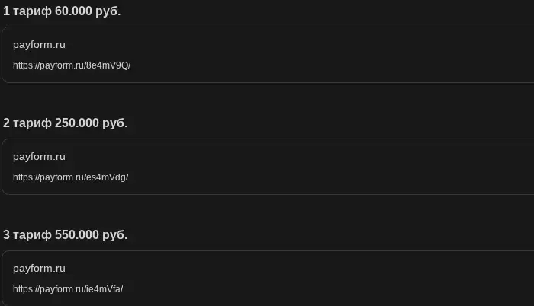
Task: Click payform.ru title in the 550.000 руб. card
Action: click(x=39, y=269)
